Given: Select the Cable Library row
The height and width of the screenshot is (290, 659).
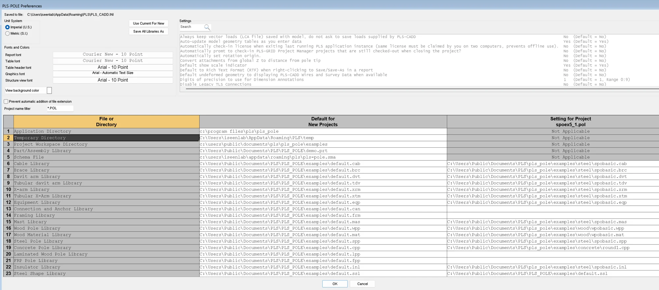Looking at the screenshot, I should point(106,164).
